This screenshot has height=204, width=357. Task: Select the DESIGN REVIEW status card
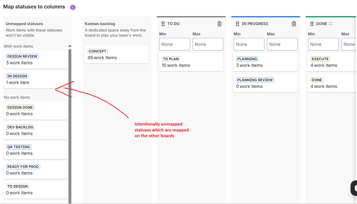35,59
